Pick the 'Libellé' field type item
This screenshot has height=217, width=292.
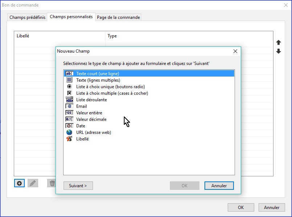(x=82, y=139)
